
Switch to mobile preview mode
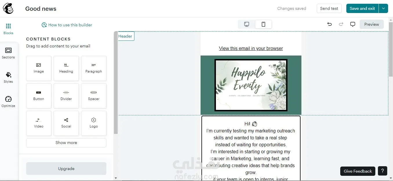coord(263,24)
